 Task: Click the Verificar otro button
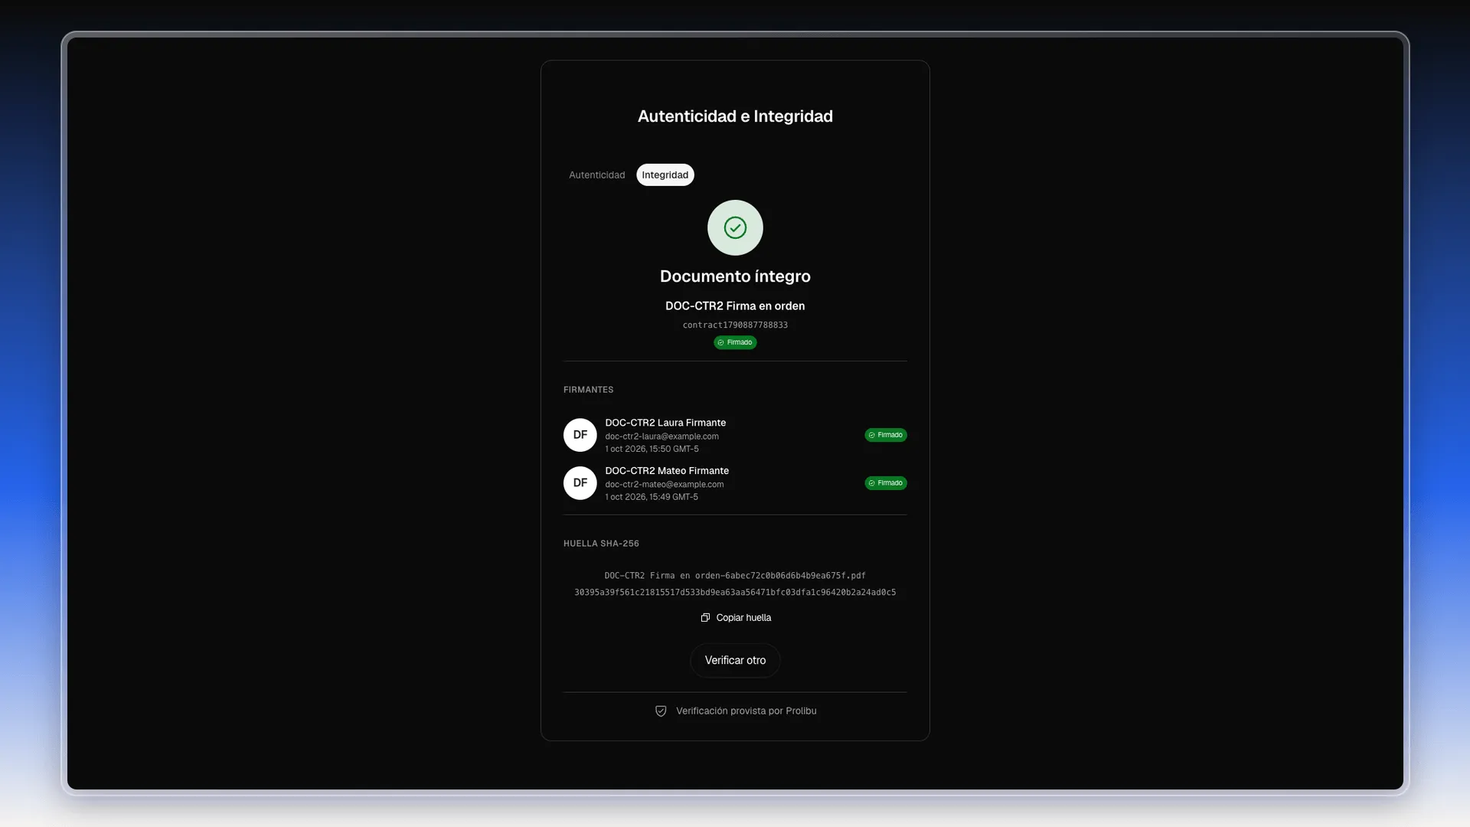(x=735, y=660)
